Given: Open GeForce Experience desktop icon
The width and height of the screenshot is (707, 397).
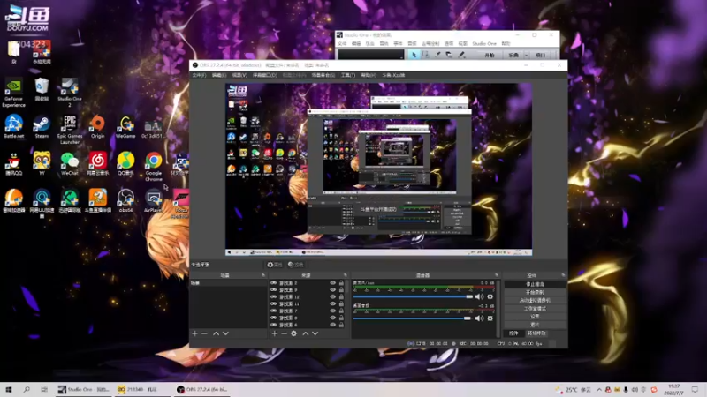Looking at the screenshot, I should click(x=13, y=93).
